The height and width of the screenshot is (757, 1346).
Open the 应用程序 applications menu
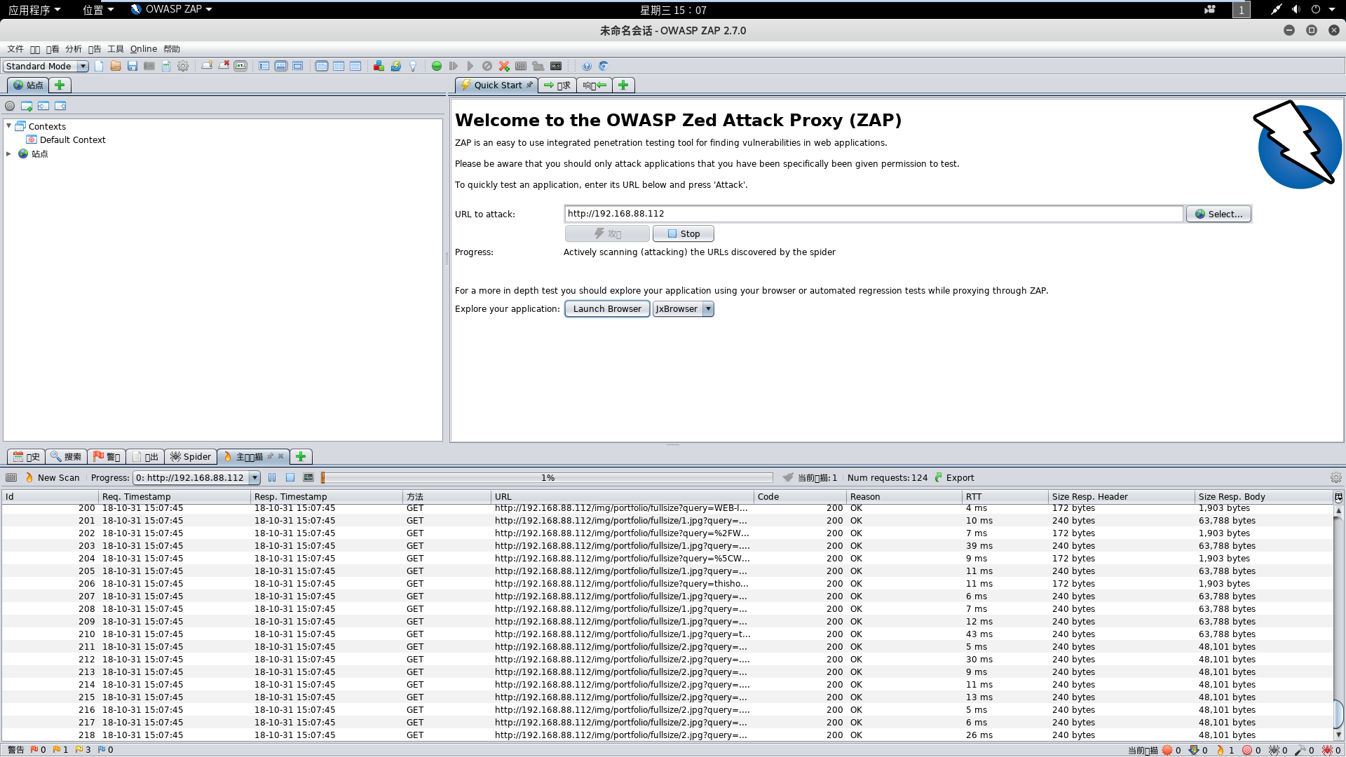coord(34,10)
